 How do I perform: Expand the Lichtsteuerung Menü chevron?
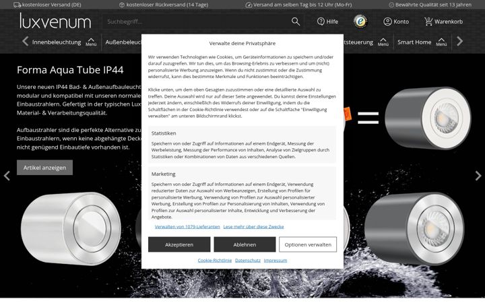(383, 42)
